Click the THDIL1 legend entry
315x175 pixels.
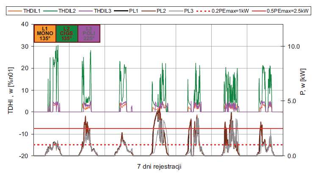click(24, 11)
